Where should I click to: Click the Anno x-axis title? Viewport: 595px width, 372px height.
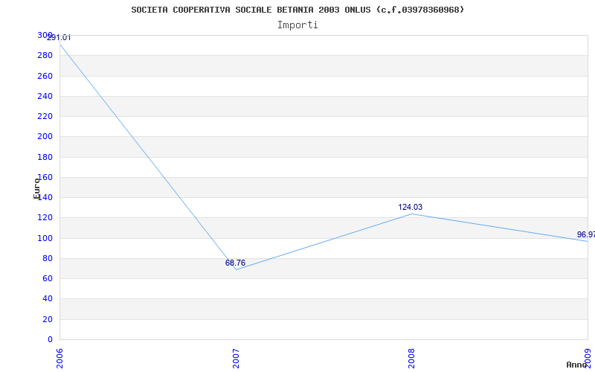(576, 365)
